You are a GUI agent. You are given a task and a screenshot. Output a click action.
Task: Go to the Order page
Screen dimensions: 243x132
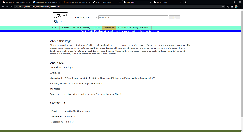click(97, 28)
